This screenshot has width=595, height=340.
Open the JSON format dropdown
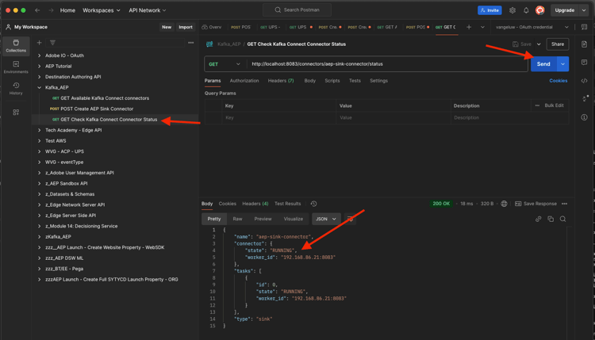coord(326,219)
